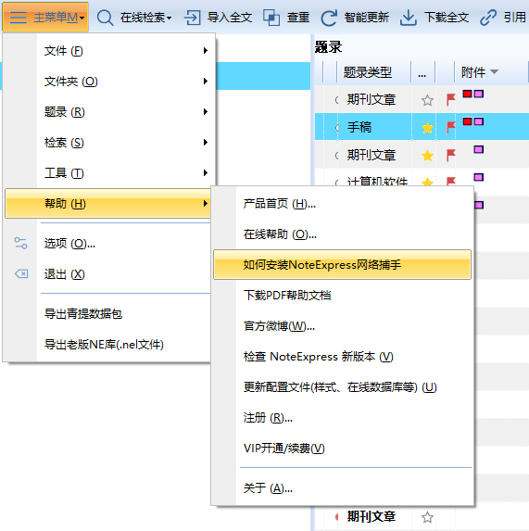Click the cite (引用) link icon

tap(488, 18)
